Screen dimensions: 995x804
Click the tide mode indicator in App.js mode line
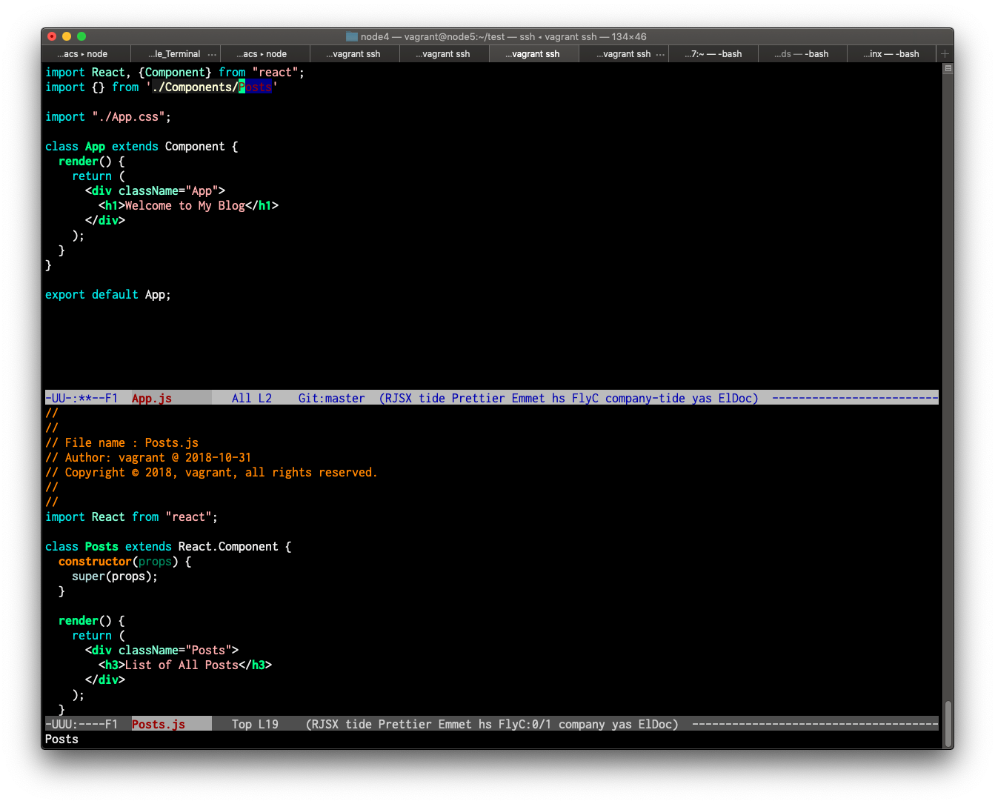[x=431, y=398]
